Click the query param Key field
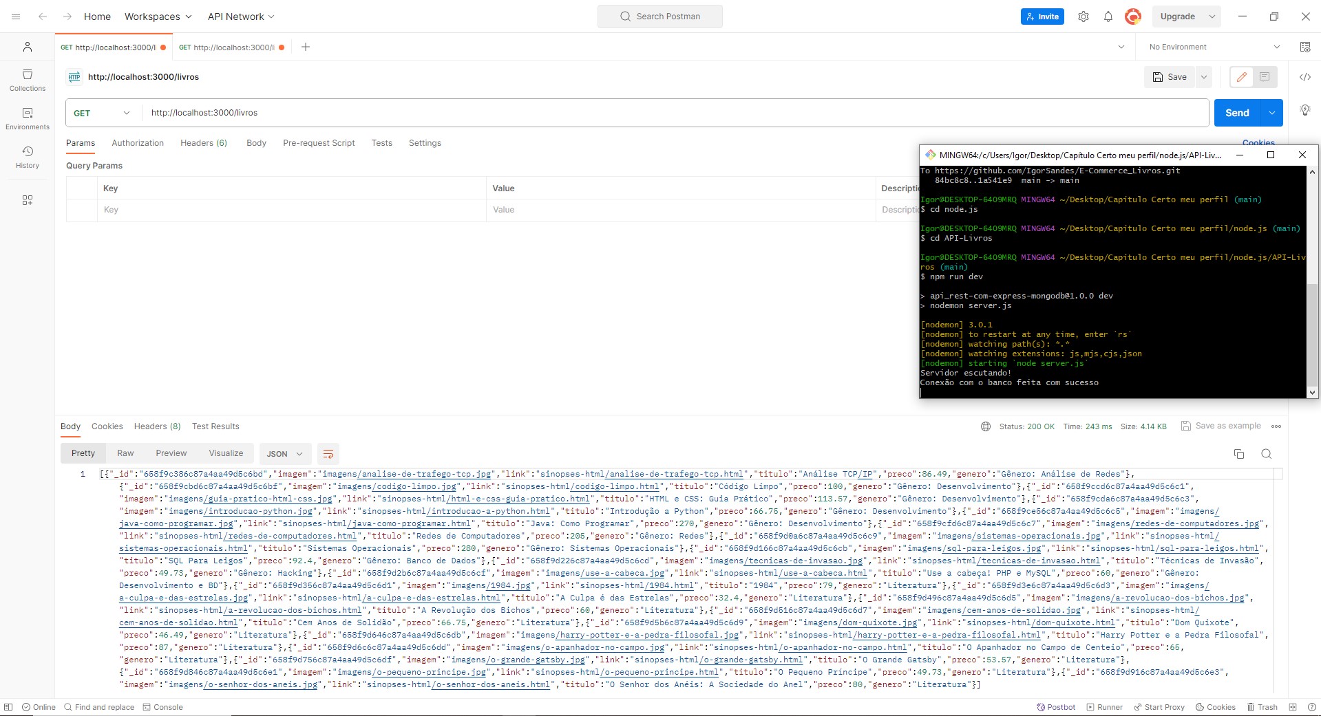 tap(291, 210)
